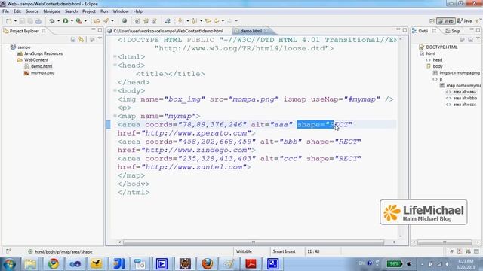Switch to the Web perspective
483x271 pixels.
(x=445, y=21)
